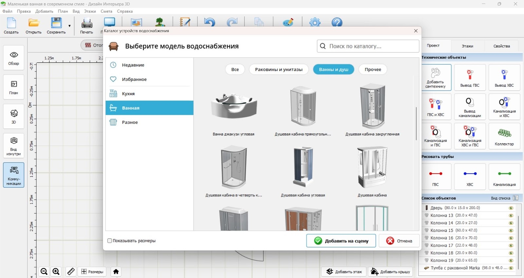Click the ruler measurement tool icon
524x278 pixels.
click(x=71, y=271)
